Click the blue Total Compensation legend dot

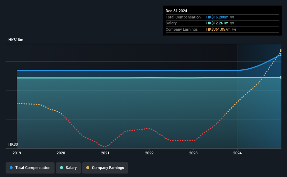tap(11, 168)
